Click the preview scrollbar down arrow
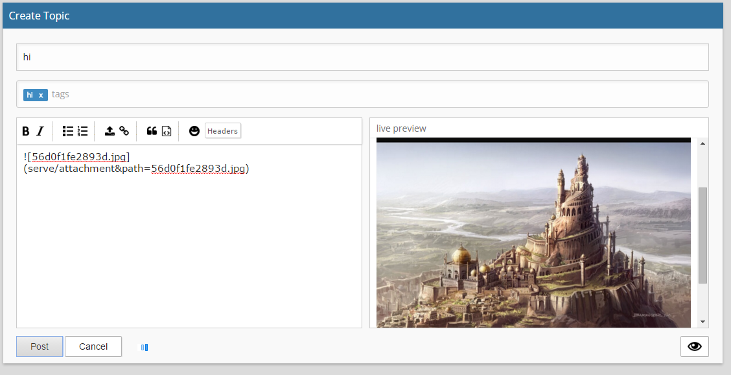Screen dimensions: 731x375 coord(702,322)
